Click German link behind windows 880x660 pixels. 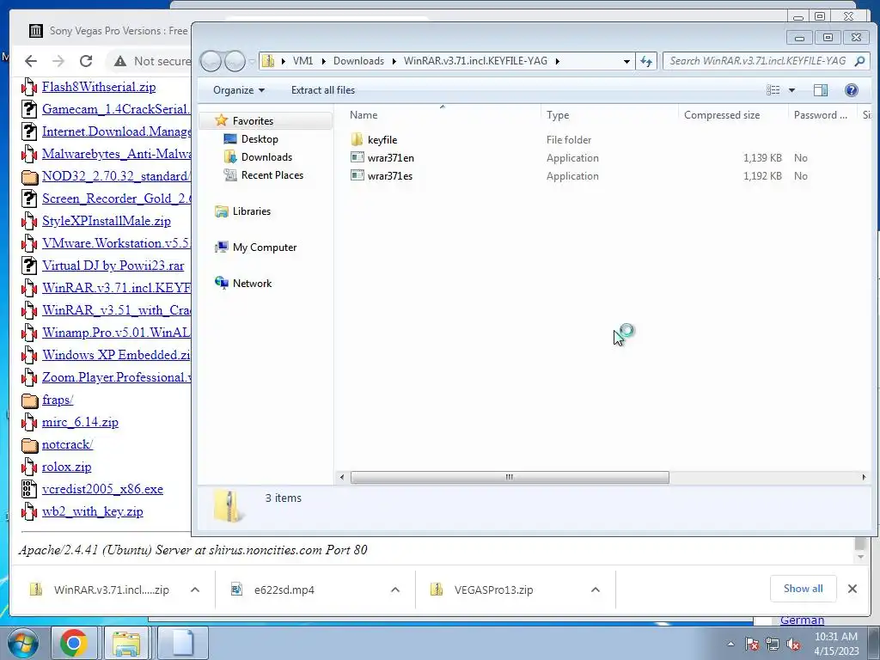pyautogui.click(x=802, y=620)
